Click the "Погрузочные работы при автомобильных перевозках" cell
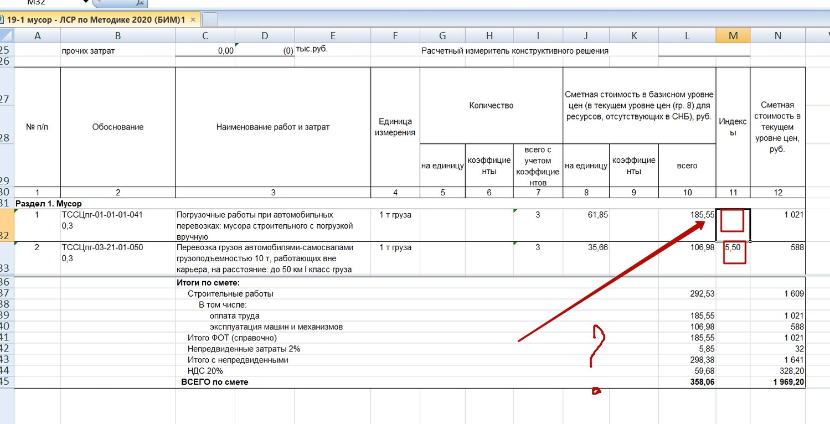 pyautogui.click(x=273, y=225)
